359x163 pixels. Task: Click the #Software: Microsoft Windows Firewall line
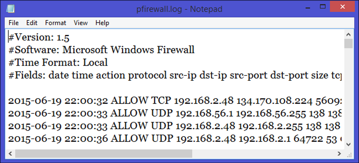pos(101,50)
